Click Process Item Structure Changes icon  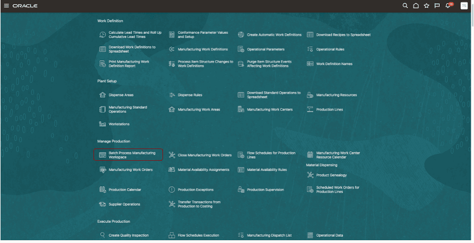tap(172, 64)
